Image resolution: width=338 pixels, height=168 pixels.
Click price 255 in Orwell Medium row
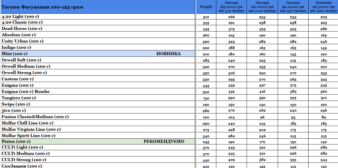click(x=262, y=67)
